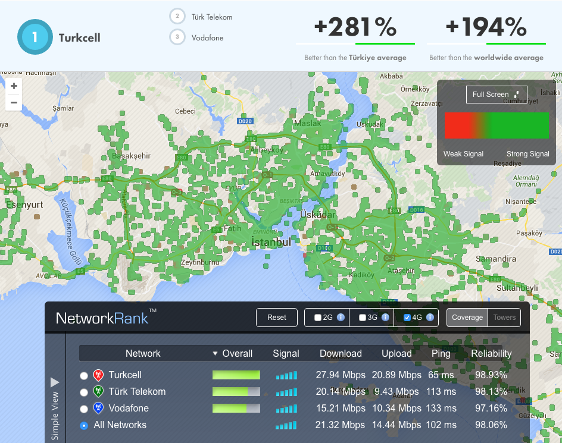Viewport: 562px width, 443px height.
Task: Click the Turkcell top rank name
Action: 80,38
